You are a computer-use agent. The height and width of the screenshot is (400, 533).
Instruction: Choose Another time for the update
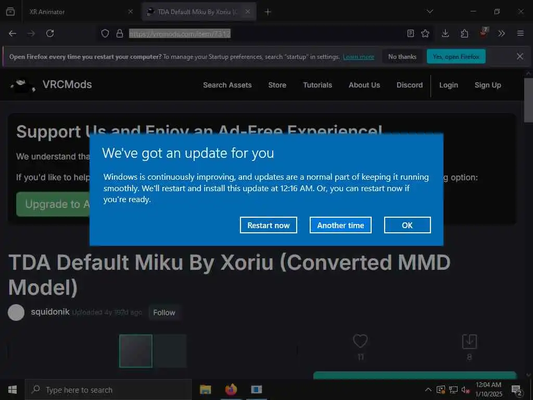340,225
